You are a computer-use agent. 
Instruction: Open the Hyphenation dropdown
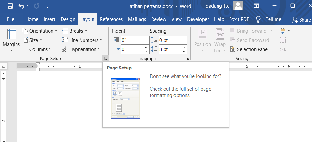[81, 49]
